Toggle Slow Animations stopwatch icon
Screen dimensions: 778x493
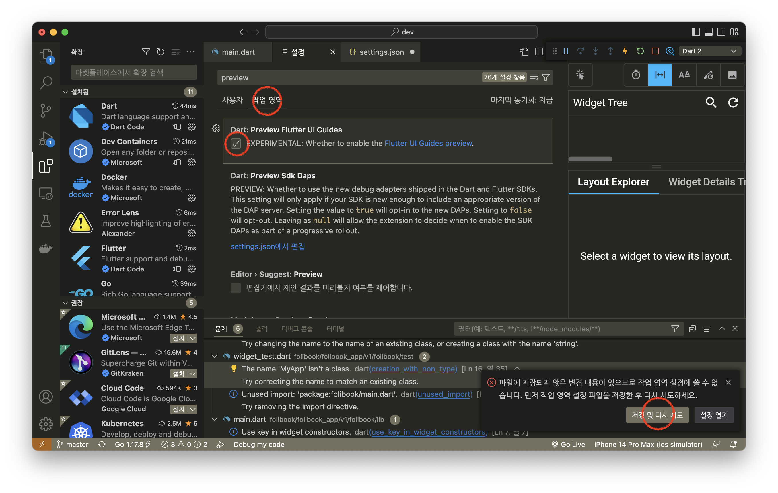(636, 75)
